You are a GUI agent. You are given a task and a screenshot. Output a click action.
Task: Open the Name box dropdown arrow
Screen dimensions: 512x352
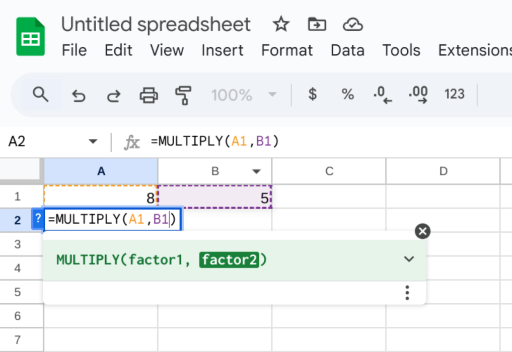click(x=93, y=141)
